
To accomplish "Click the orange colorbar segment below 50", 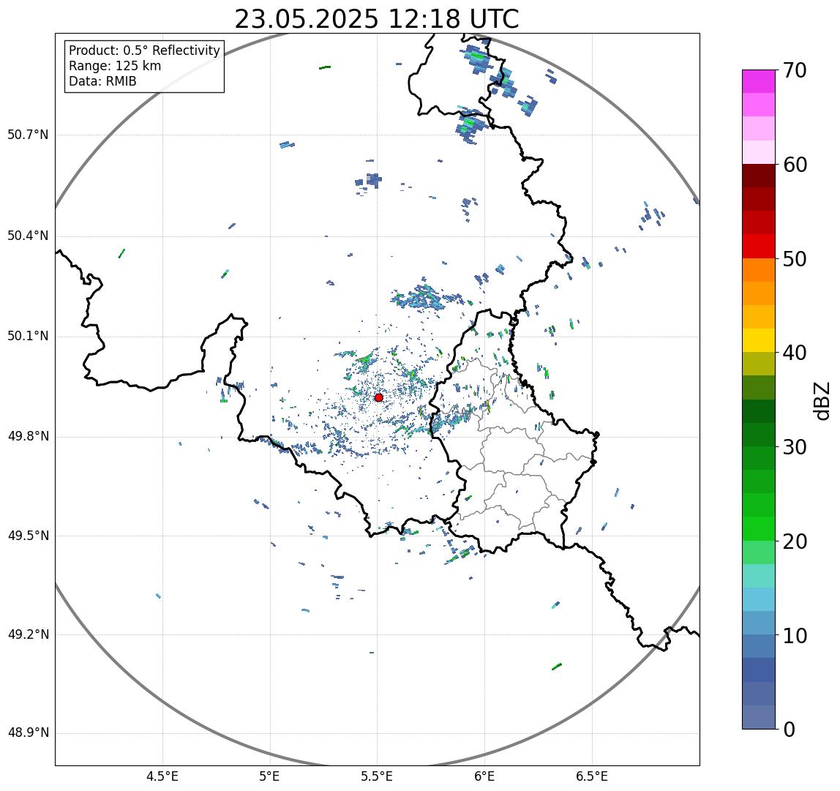I will coord(759,270).
